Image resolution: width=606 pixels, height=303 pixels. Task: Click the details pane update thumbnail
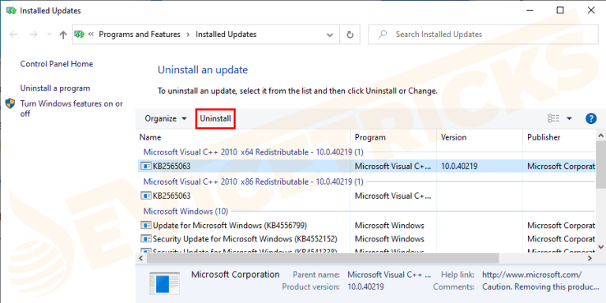coord(164,284)
